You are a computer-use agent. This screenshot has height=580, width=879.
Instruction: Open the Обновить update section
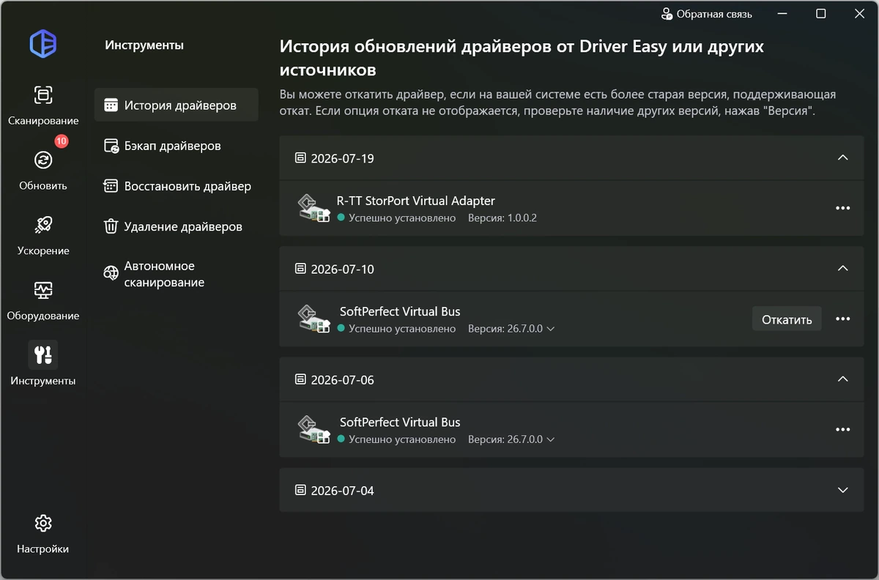[x=43, y=170]
